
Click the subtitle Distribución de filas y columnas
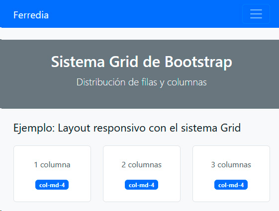point(141,82)
